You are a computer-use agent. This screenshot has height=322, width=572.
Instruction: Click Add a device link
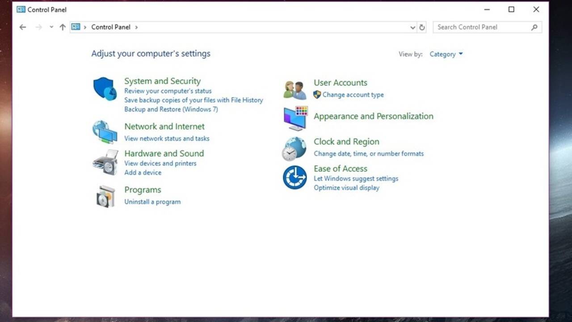(x=143, y=173)
